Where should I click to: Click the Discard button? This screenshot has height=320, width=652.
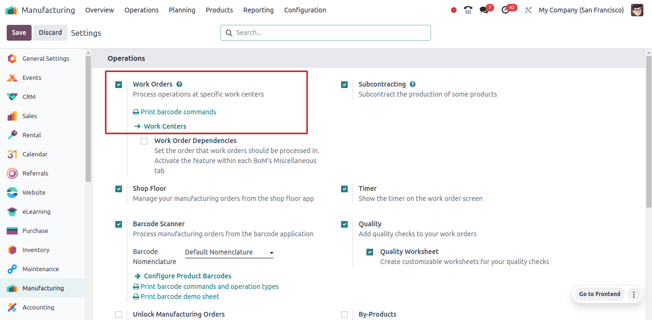[x=50, y=33]
